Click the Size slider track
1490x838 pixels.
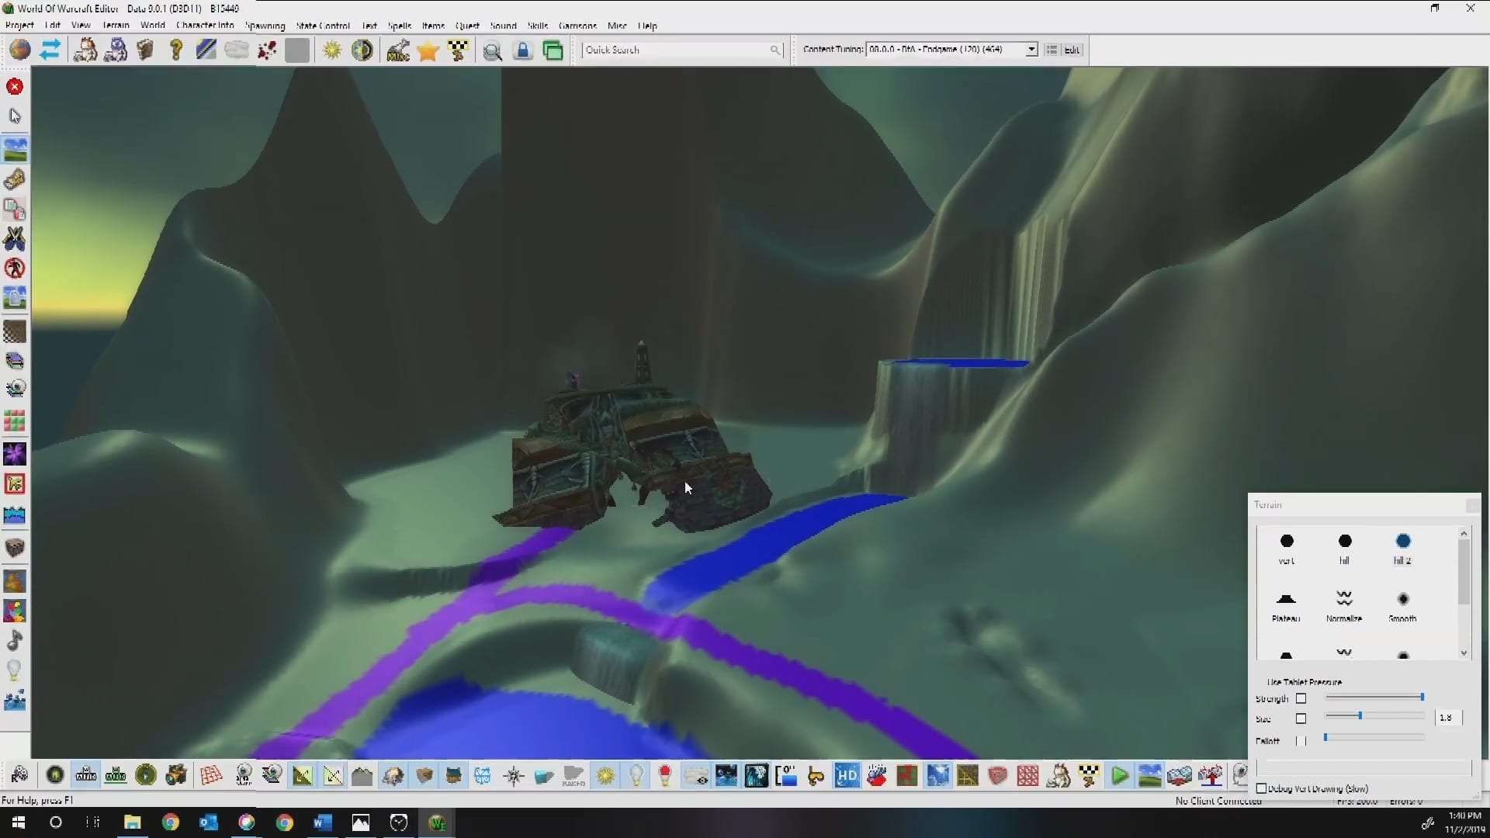1389,716
